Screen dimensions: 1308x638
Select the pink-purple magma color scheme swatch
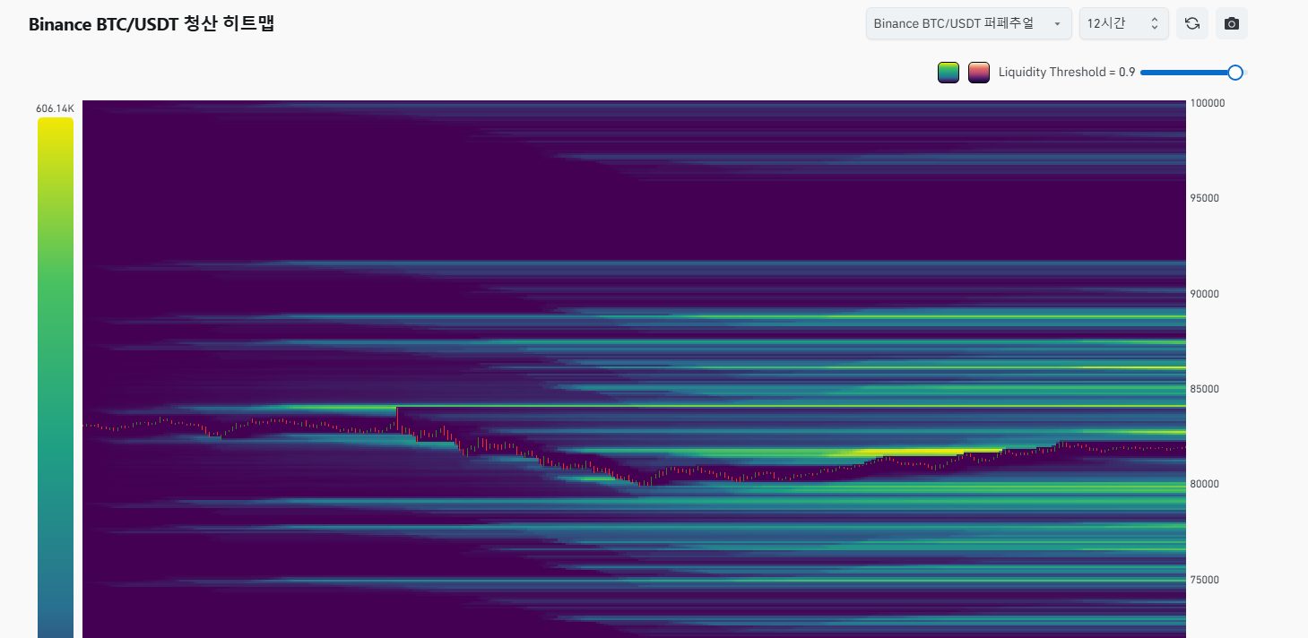click(x=978, y=73)
